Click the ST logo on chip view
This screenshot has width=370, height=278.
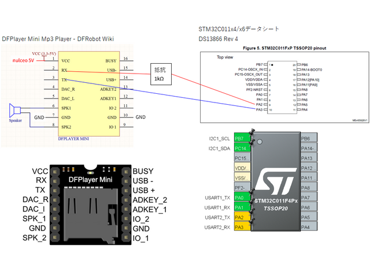pyautogui.click(x=276, y=181)
